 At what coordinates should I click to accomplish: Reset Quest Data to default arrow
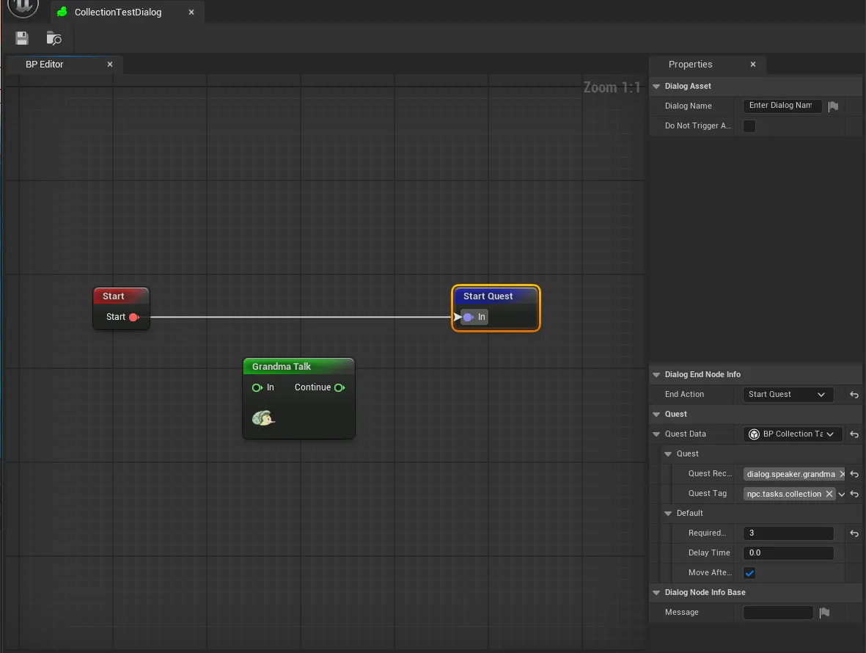pyautogui.click(x=854, y=434)
